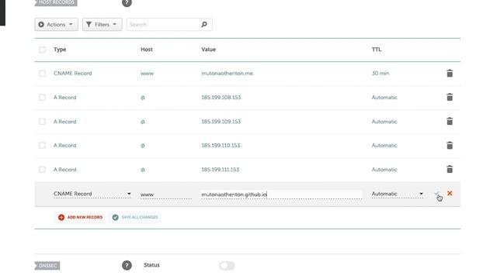
Task: Cancel new record with orange X
Action: point(450,193)
